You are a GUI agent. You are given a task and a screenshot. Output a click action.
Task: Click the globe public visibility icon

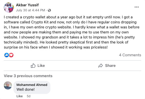point(49,10)
